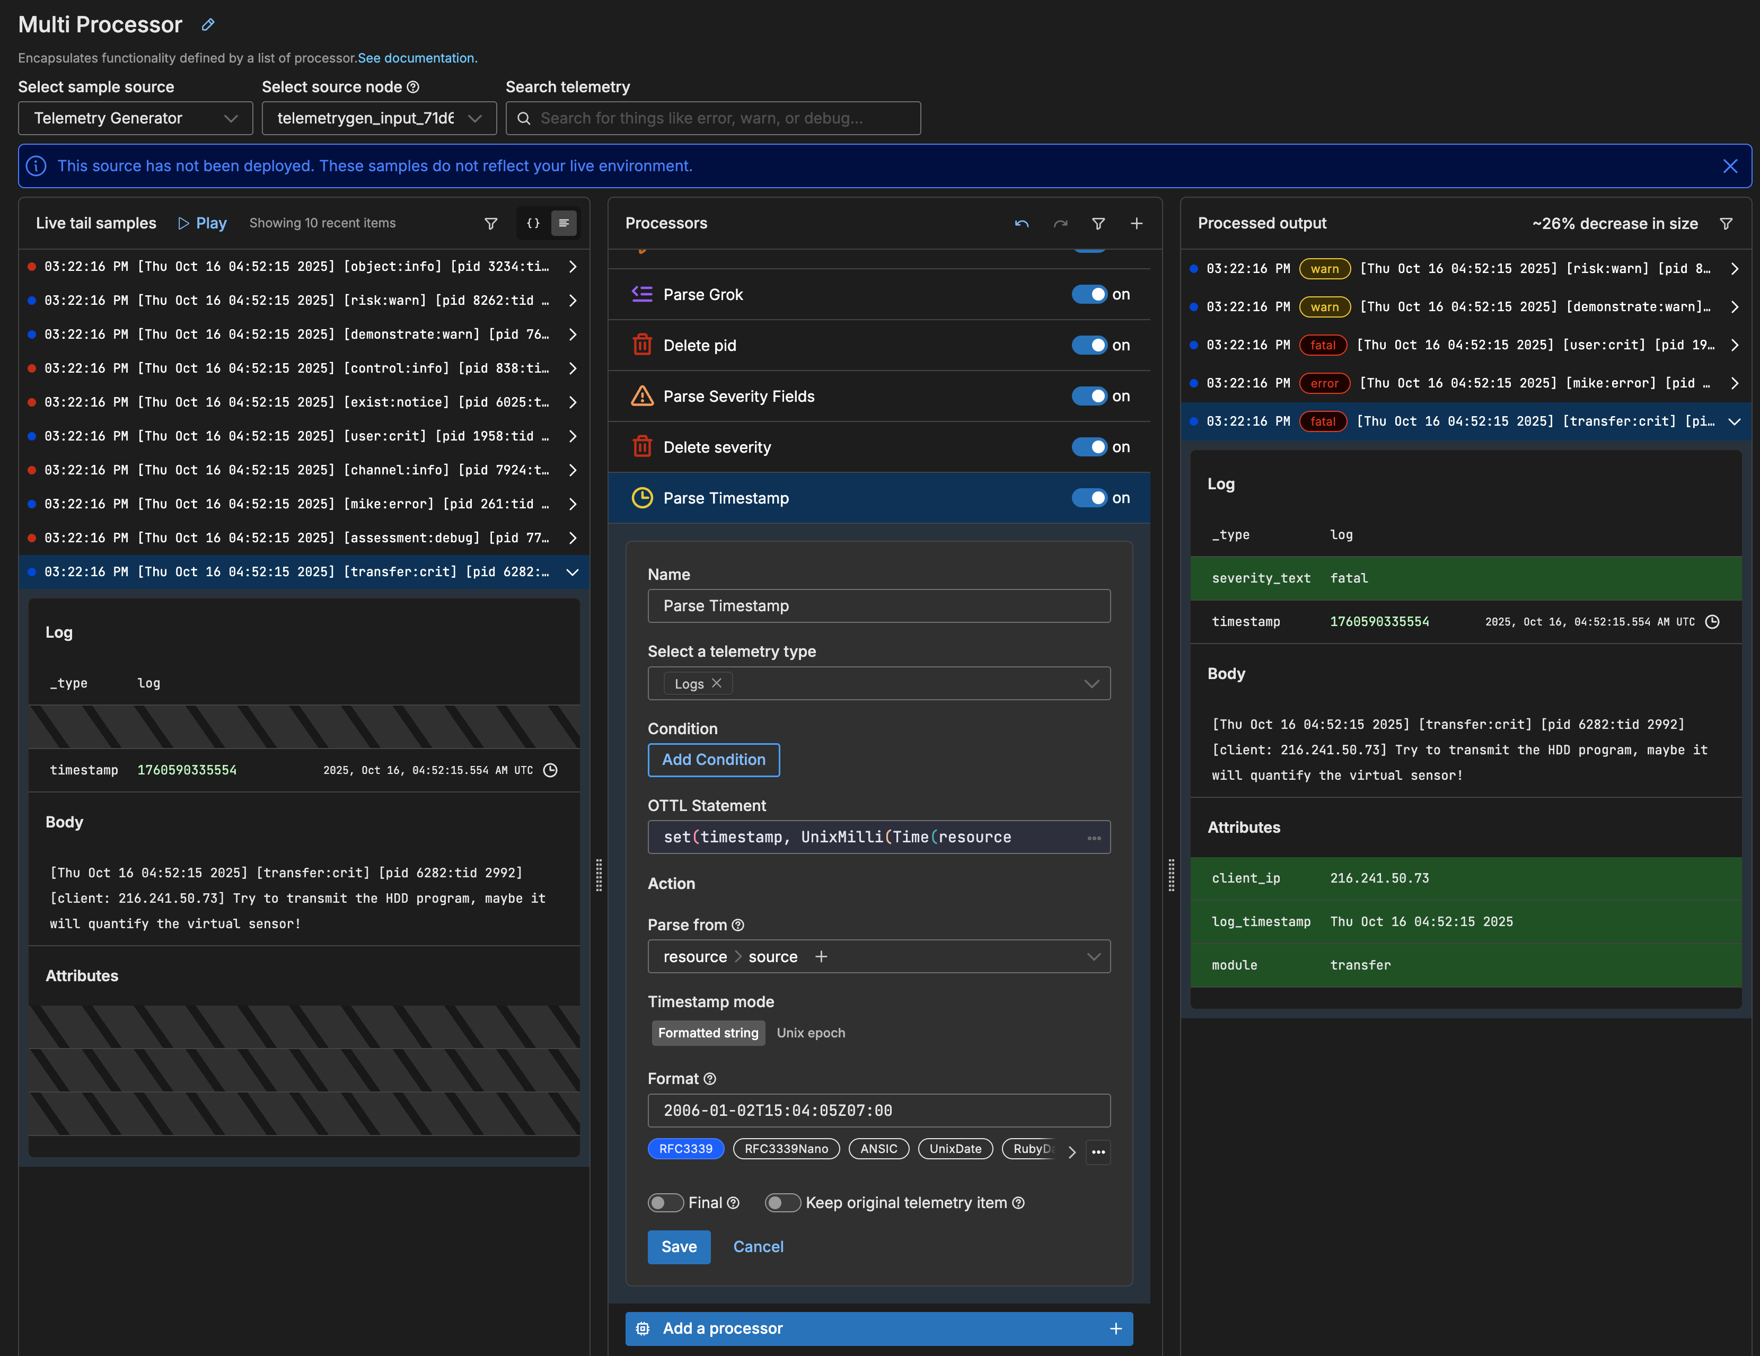
Task: Choose the ANSIC format preset chip
Action: click(x=877, y=1149)
